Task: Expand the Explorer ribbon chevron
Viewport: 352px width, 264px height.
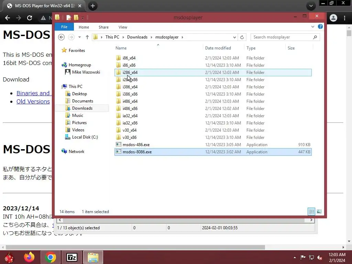Action: [313, 27]
